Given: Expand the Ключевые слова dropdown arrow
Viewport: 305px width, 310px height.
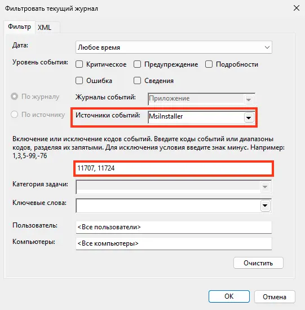Looking at the screenshot, I should [265, 206].
